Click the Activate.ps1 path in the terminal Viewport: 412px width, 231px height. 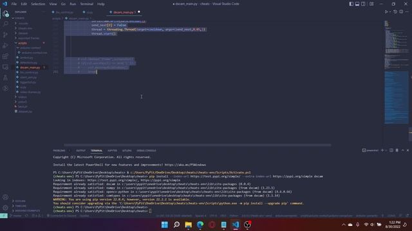point(191,173)
